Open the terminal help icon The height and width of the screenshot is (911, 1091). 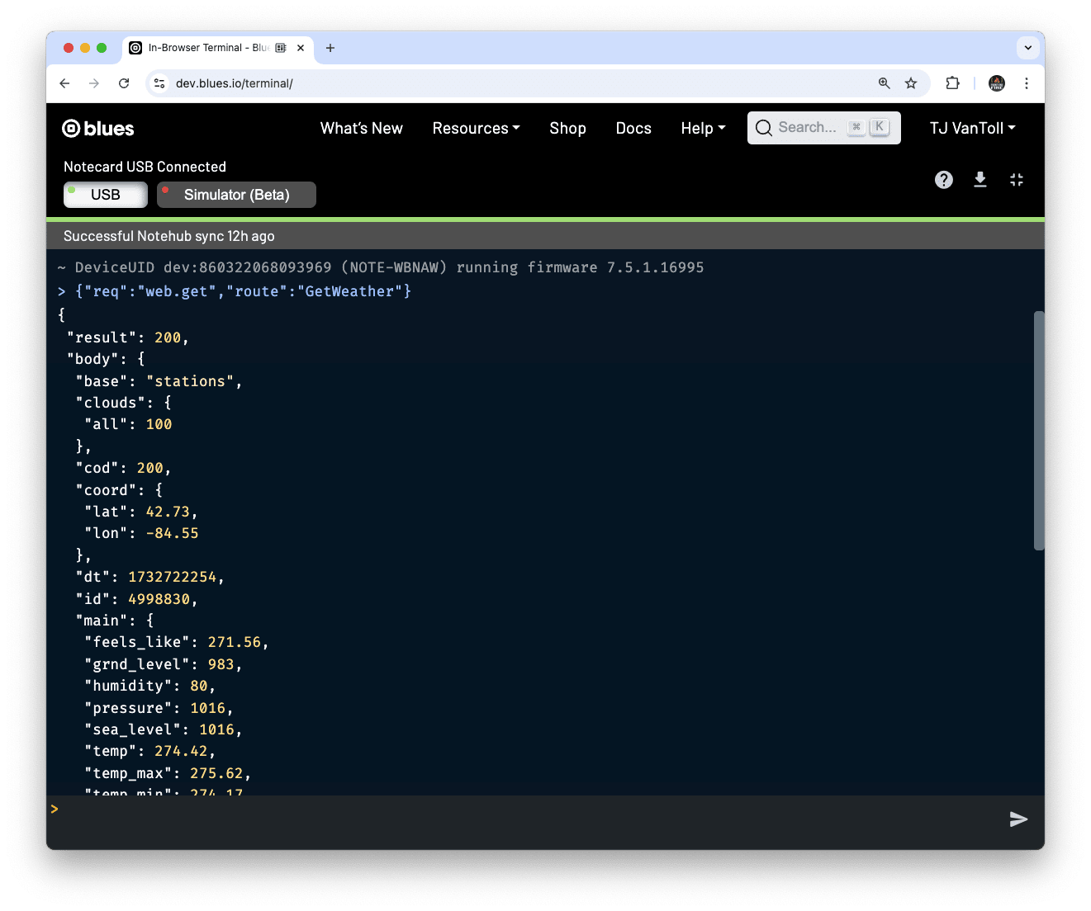coord(944,180)
